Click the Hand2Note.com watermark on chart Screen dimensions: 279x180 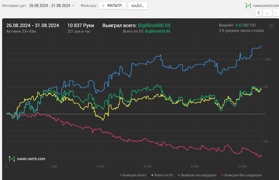[27, 159]
